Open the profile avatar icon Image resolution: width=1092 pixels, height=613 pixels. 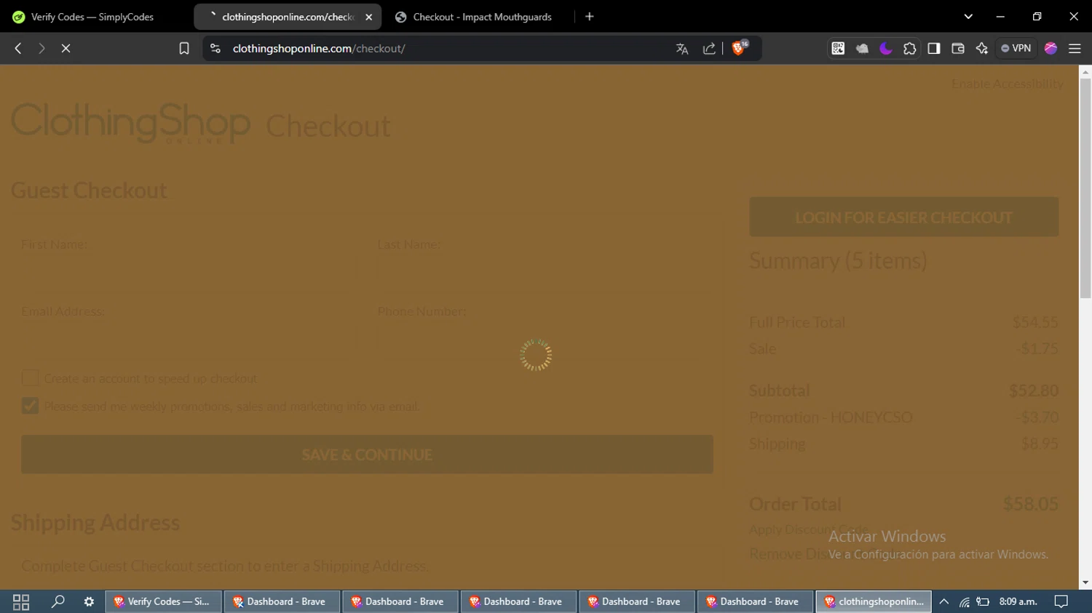(1051, 49)
